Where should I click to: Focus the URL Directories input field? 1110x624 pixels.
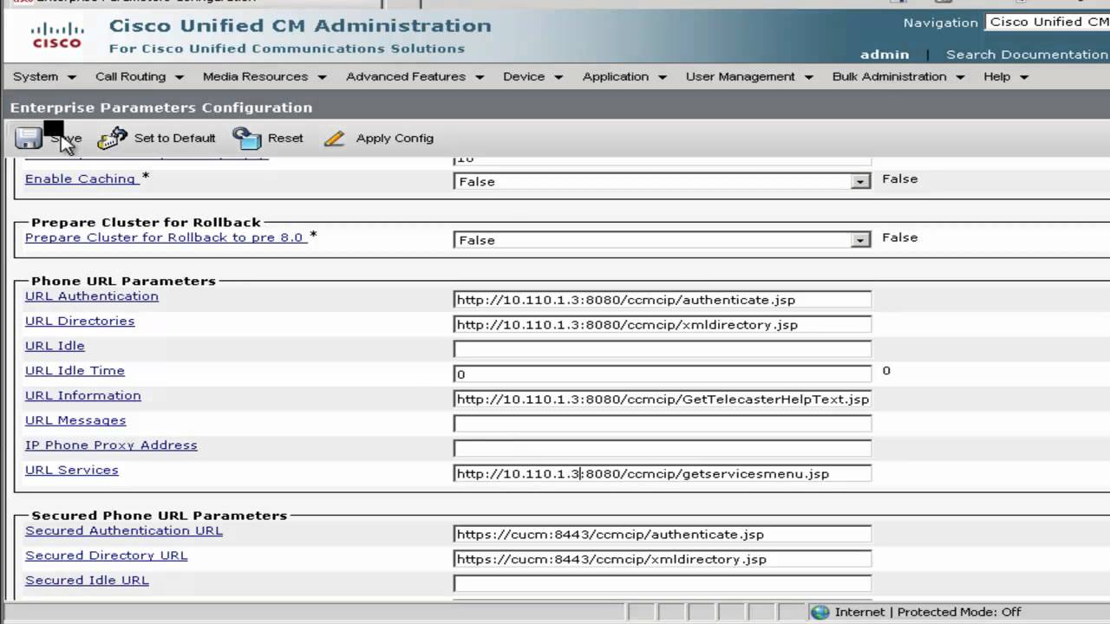[x=663, y=325]
